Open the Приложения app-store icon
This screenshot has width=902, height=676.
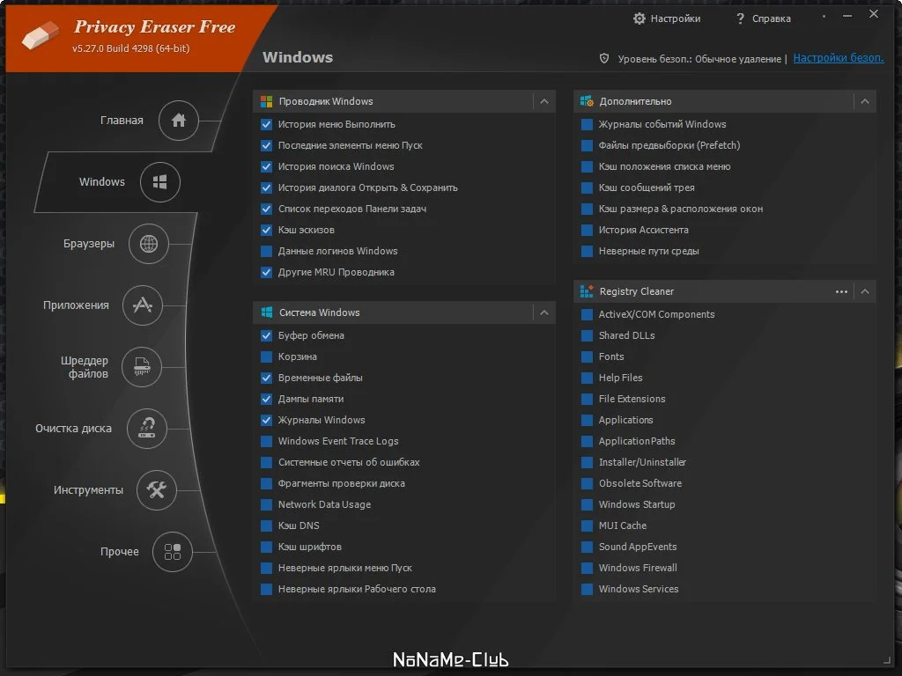pyautogui.click(x=143, y=305)
